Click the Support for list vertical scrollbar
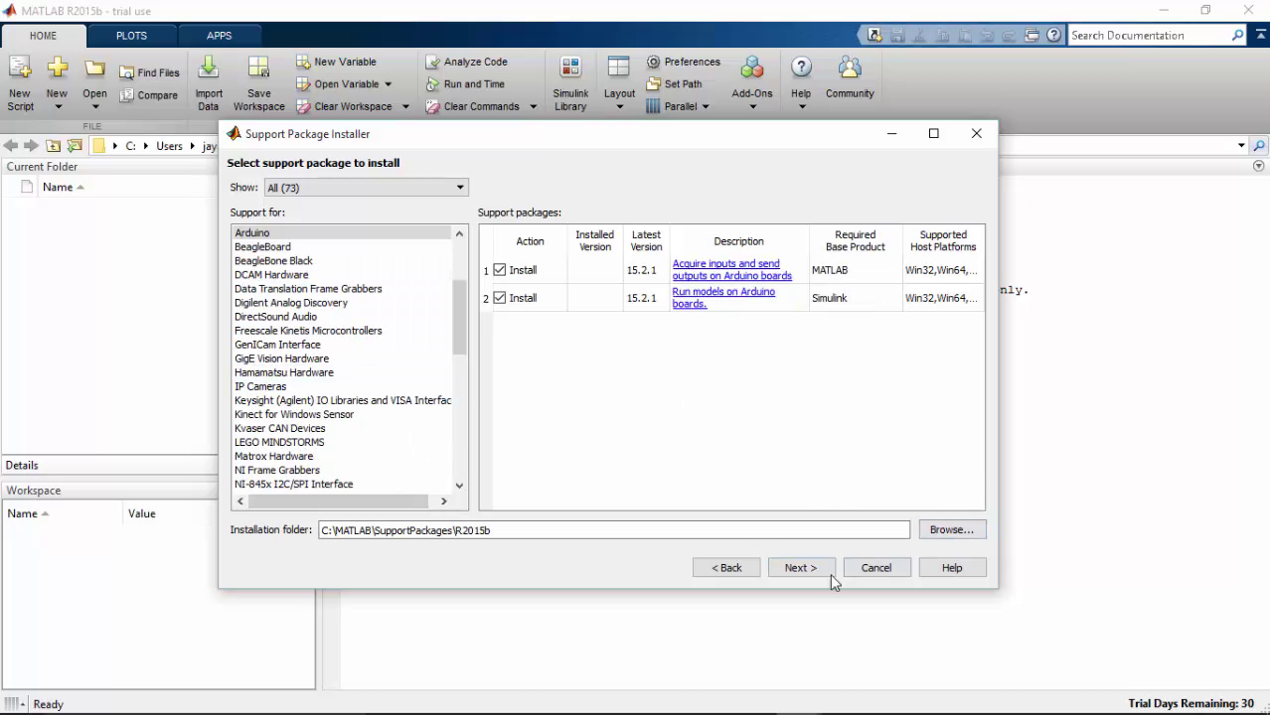 pos(459,317)
